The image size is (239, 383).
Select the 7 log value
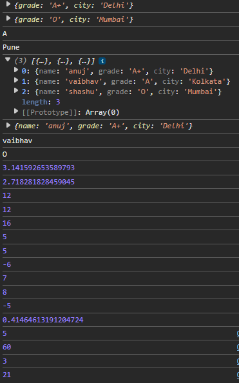point(5,278)
